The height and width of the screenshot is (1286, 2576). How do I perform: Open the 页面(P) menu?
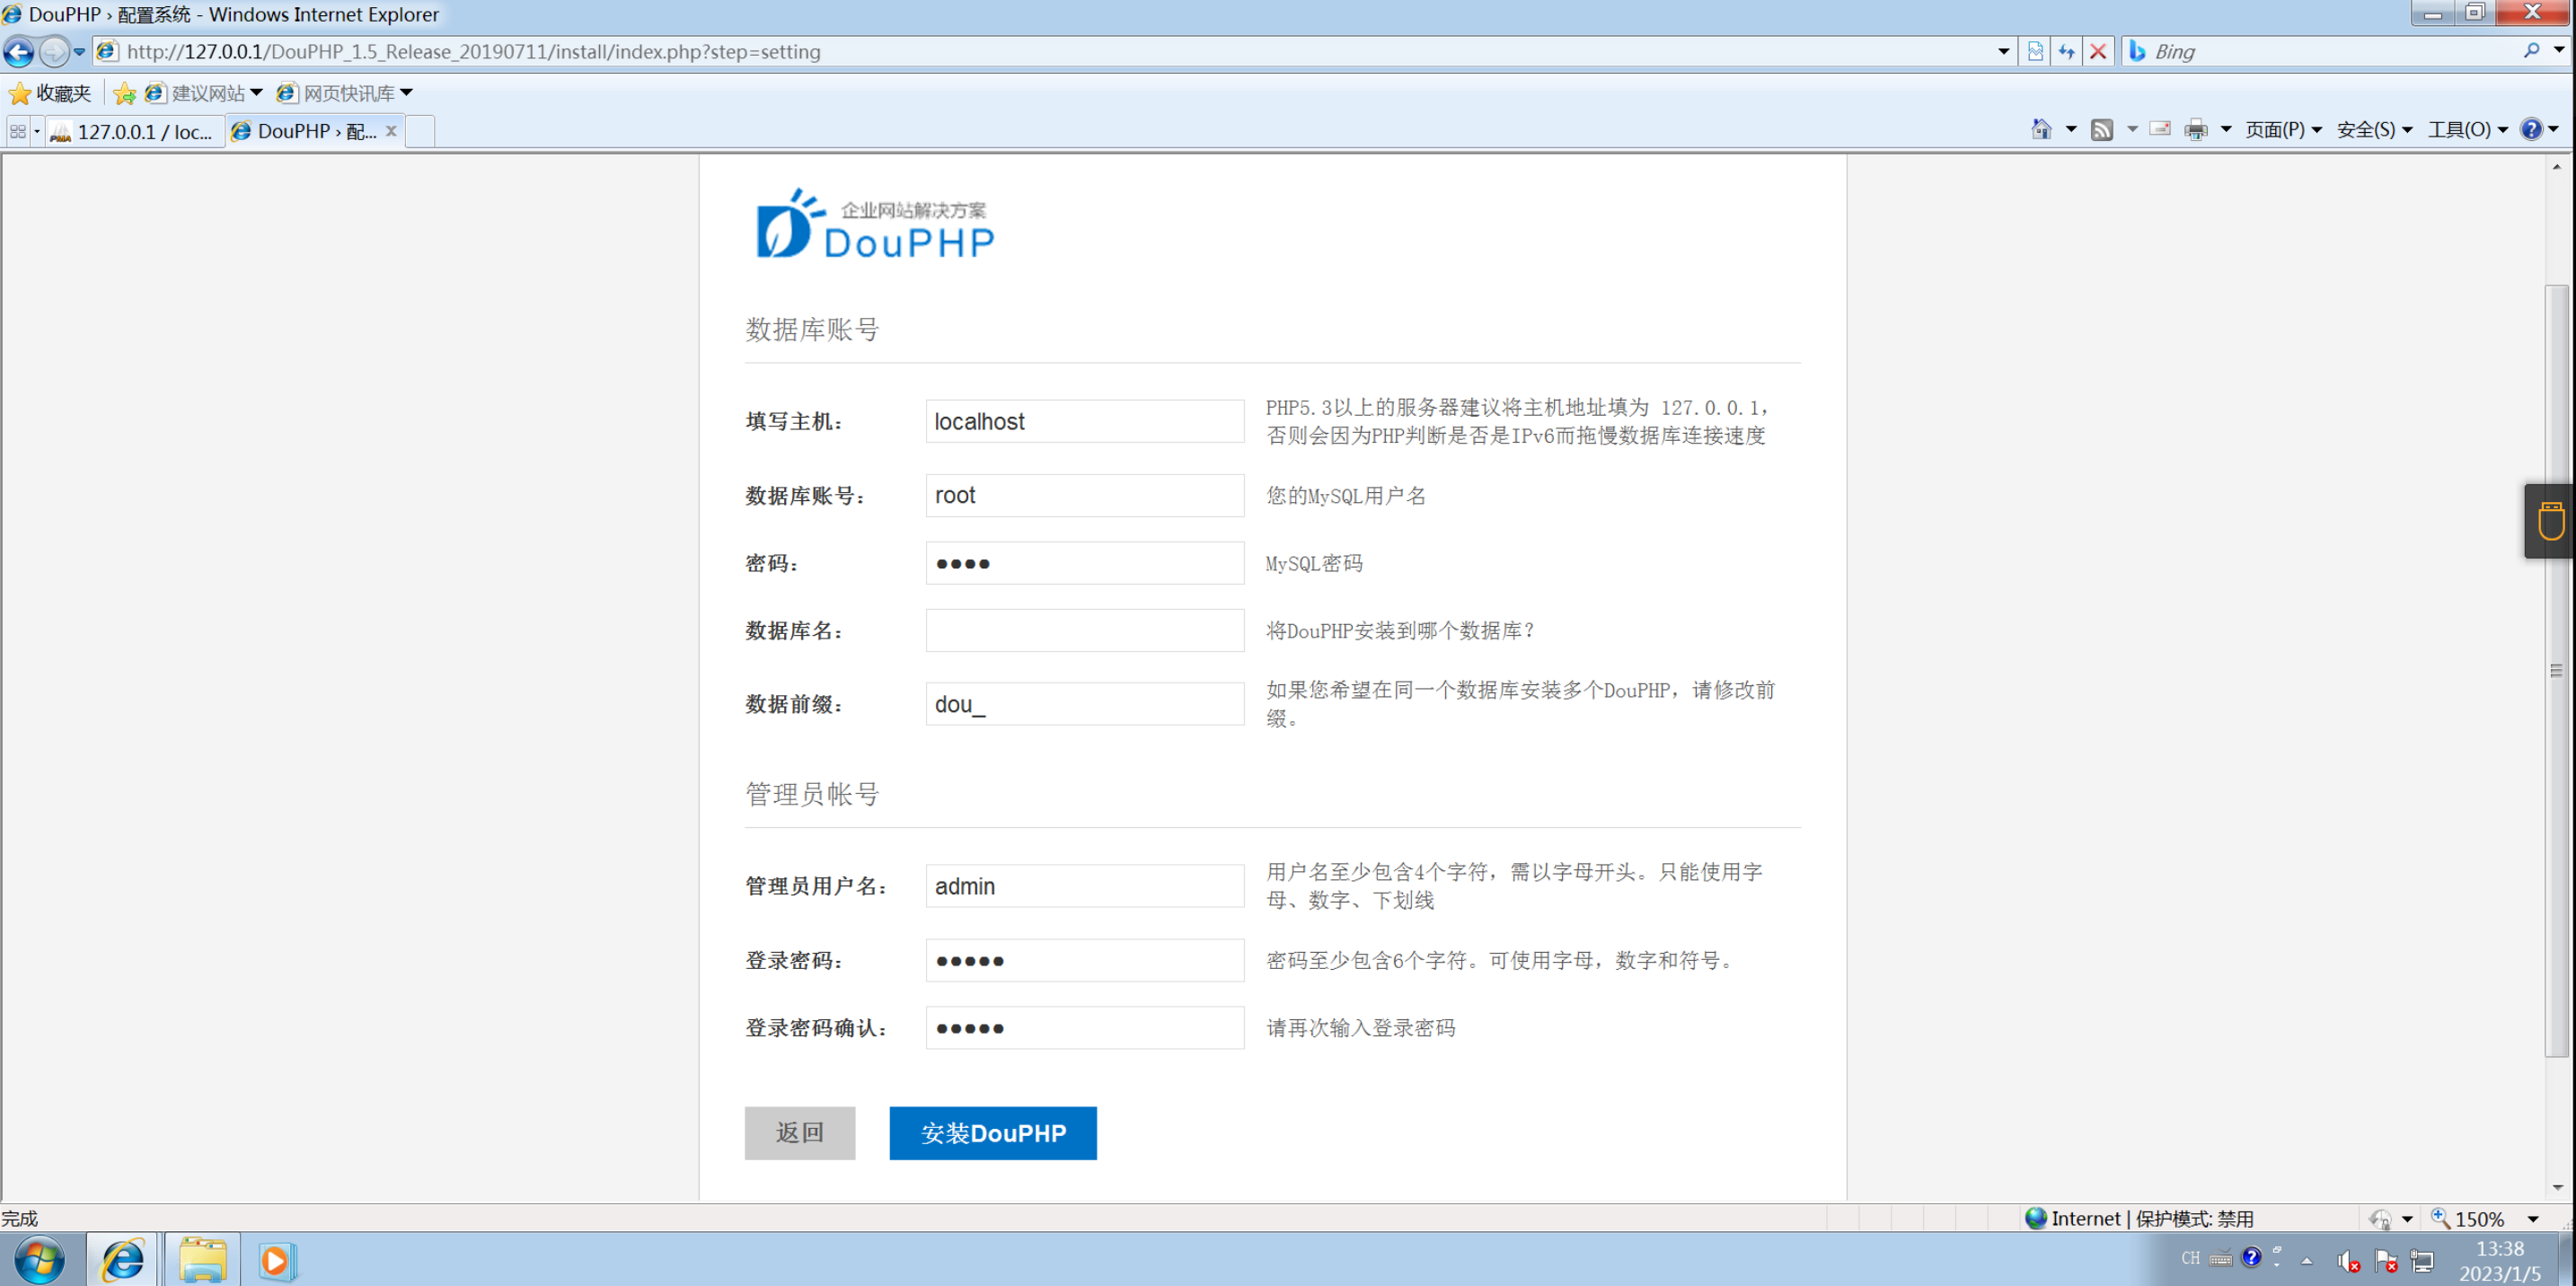tap(2283, 129)
